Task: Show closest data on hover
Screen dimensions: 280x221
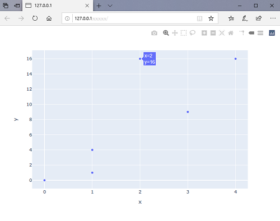Action: (251, 33)
